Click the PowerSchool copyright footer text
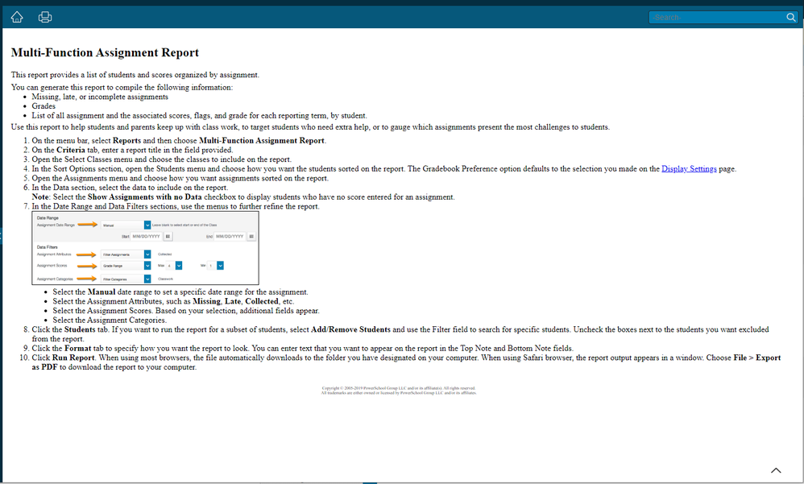Image resolution: width=804 pixels, height=484 pixels. [x=399, y=391]
